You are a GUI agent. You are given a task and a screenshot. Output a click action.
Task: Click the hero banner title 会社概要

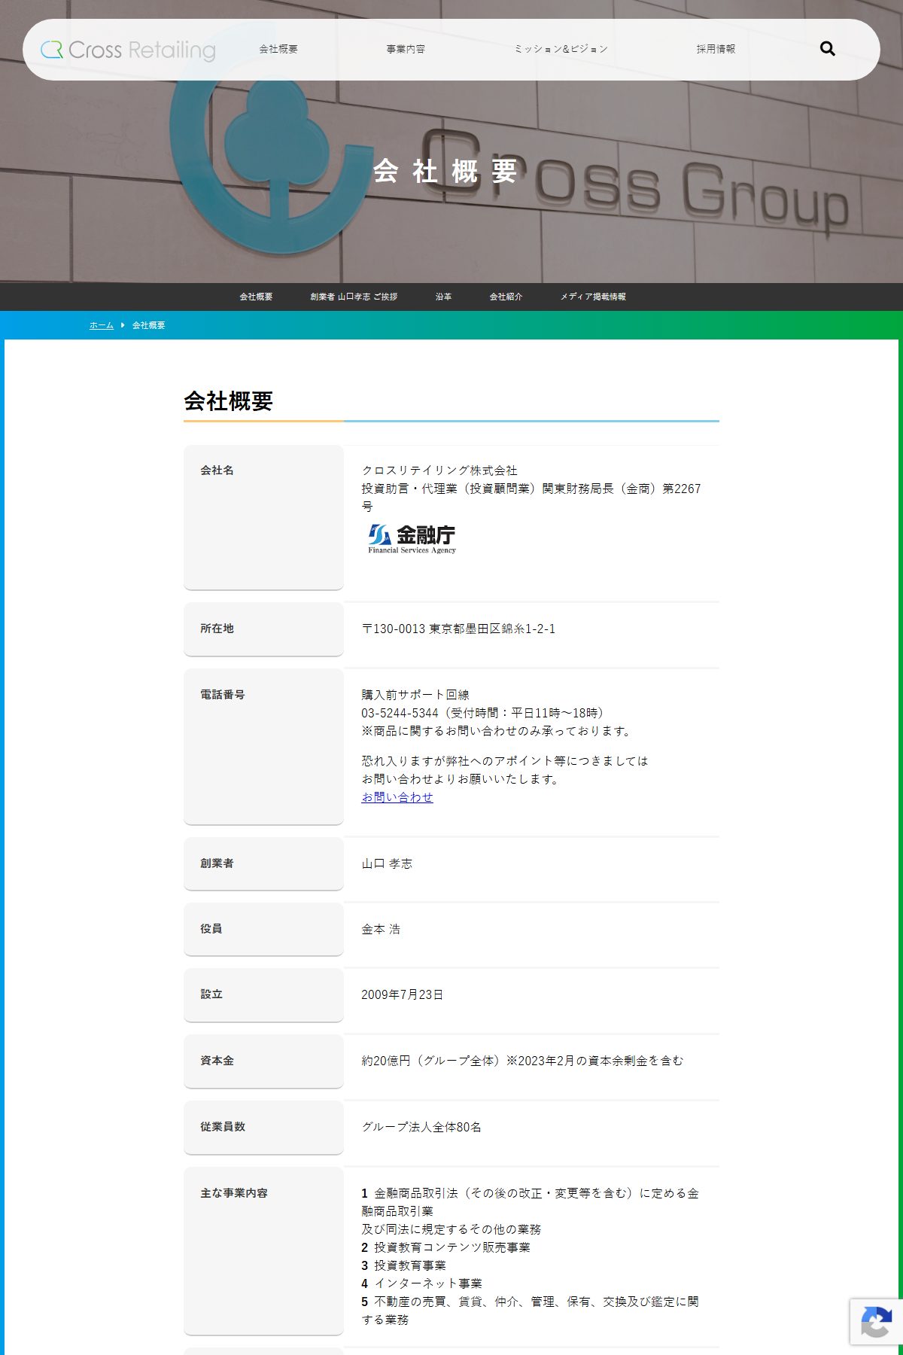pos(445,172)
